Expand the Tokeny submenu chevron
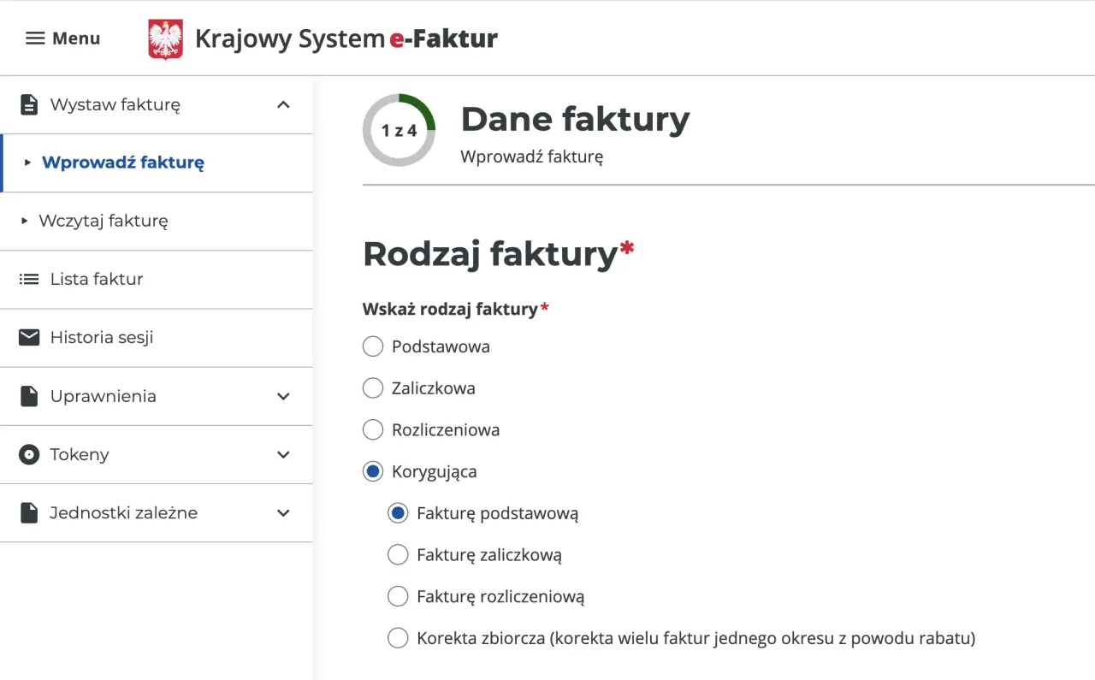Viewport: 1095px width, 680px height. [284, 455]
